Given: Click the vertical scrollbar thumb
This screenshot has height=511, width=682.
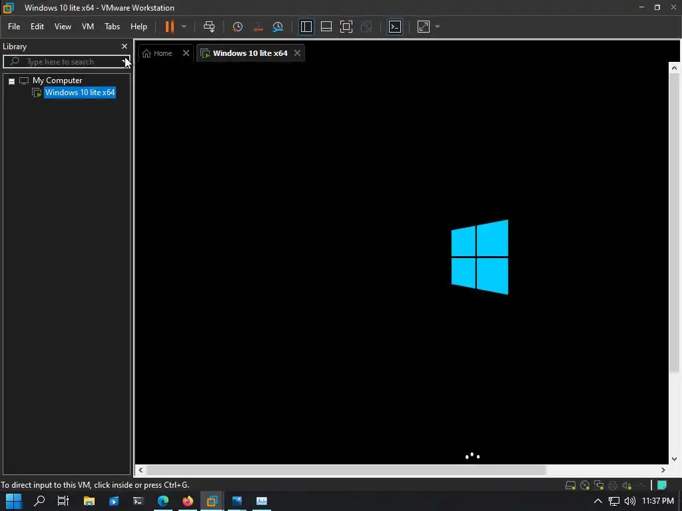Looking at the screenshot, I should pos(674,223).
